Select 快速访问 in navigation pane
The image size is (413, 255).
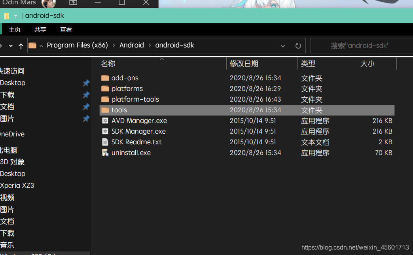point(12,71)
